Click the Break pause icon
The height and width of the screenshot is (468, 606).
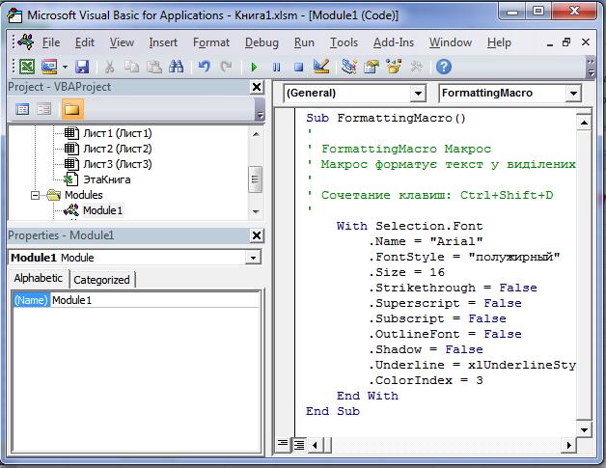pyautogui.click(x=276, y=68)
